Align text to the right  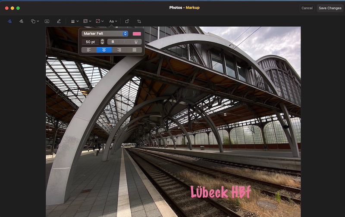coord(119,50)
